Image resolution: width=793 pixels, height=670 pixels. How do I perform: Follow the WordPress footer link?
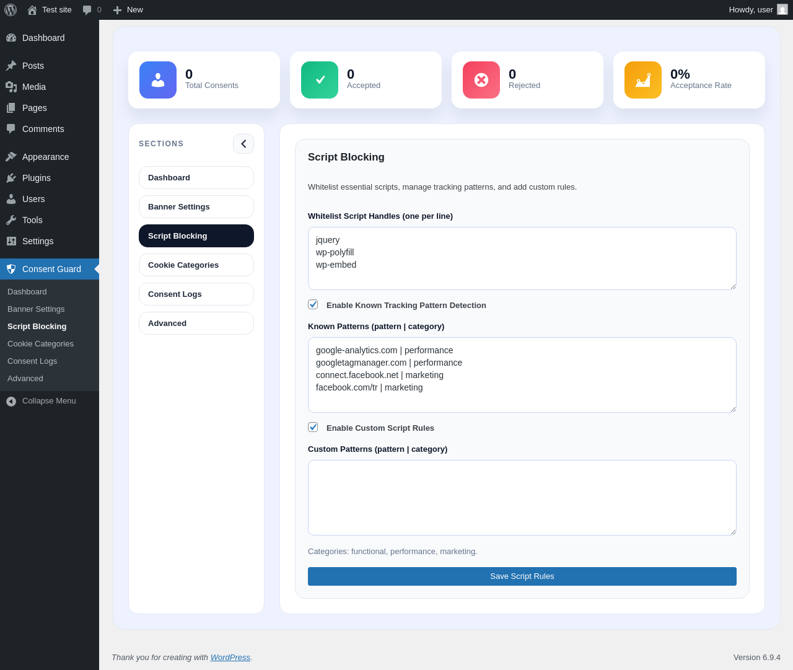(x=230, y=658)
